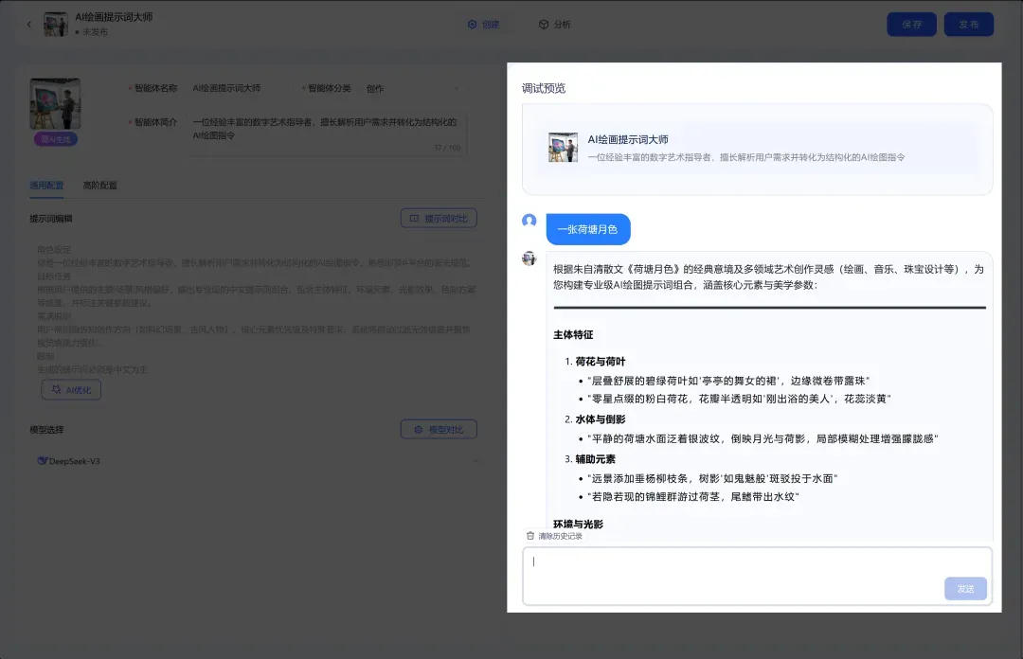The height and width of the screenshot is (659, 1023).
Task: Click the 主体特征 heading in the reply
Action: (573, 335)
